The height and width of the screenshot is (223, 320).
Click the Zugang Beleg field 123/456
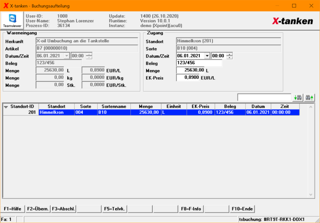tap(199, 63)
